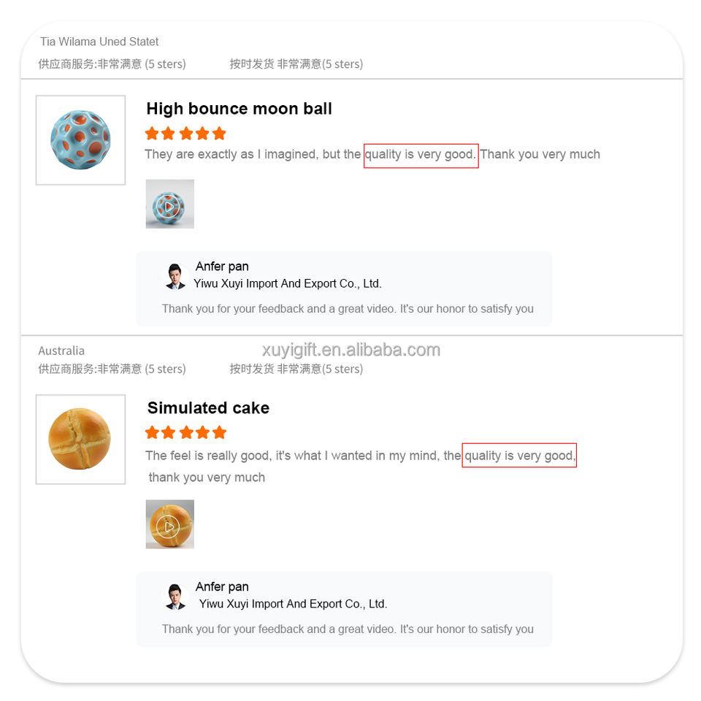This screenshot has height=701, width=701.
Task: Click Anfer pan name in second reply
Action: (222, 586)
